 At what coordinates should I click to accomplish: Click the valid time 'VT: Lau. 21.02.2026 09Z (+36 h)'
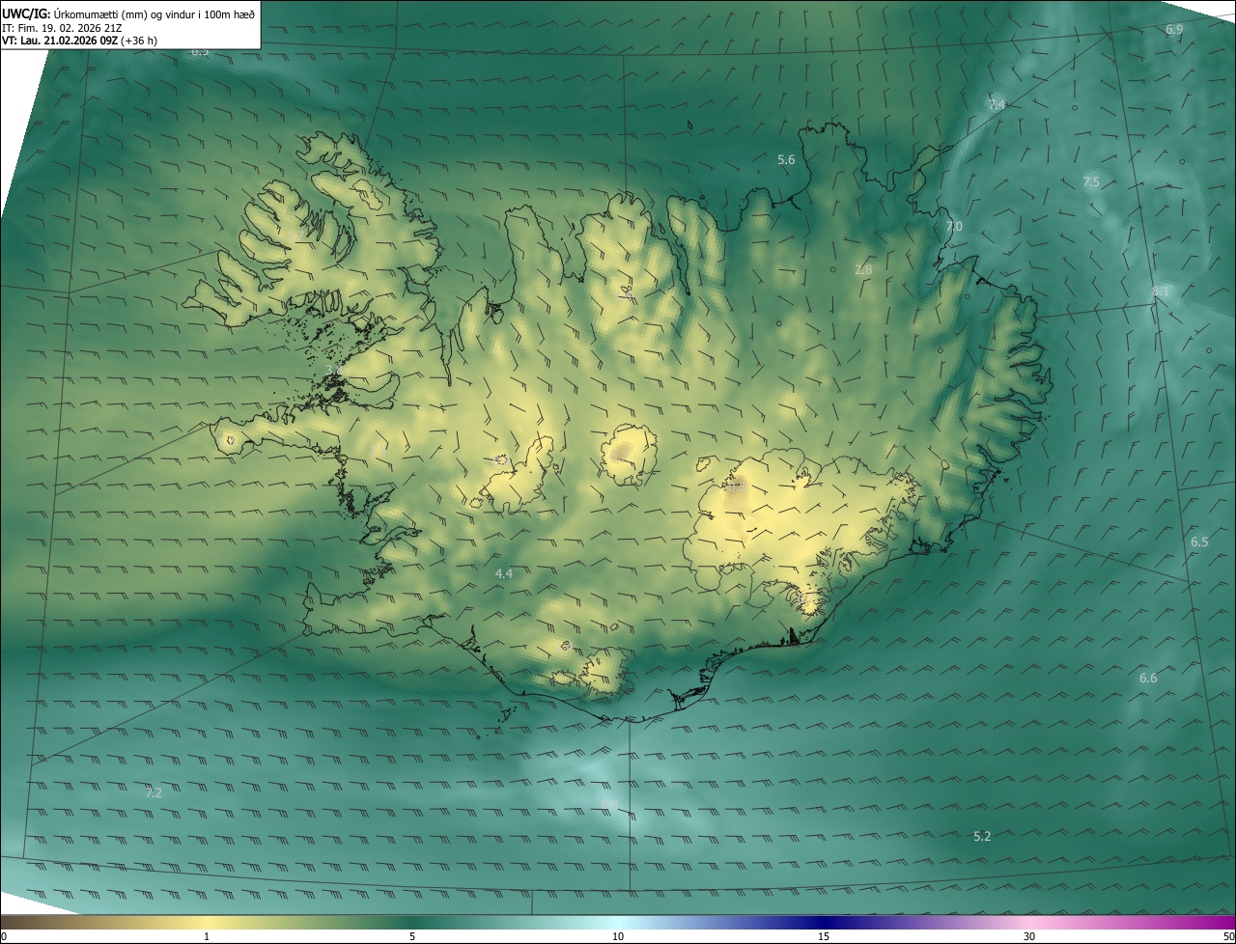(x=80, y=42)
